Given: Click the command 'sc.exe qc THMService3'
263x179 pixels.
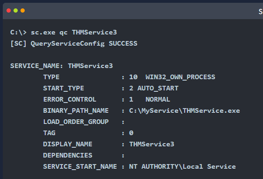Looking at the screenshot, I should [x=74, y=33].
